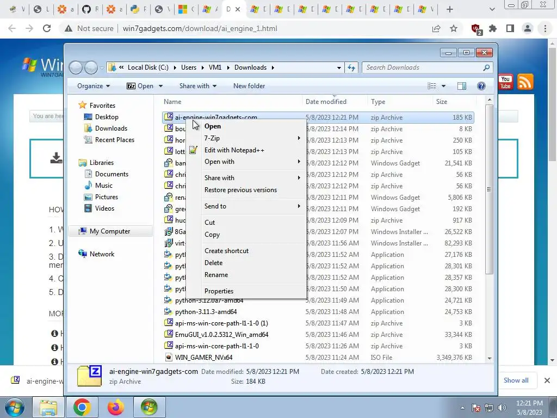557x418 pixels.
Task: Reload the page in Chrome
Action: pos(47,28)
